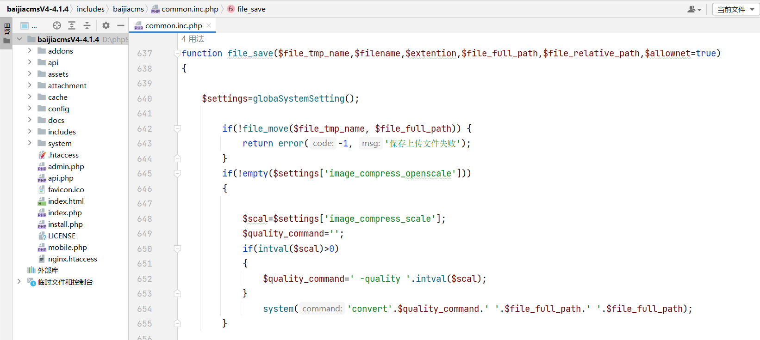
Task: Expand the attachment folder
Action: pos(30,85)
